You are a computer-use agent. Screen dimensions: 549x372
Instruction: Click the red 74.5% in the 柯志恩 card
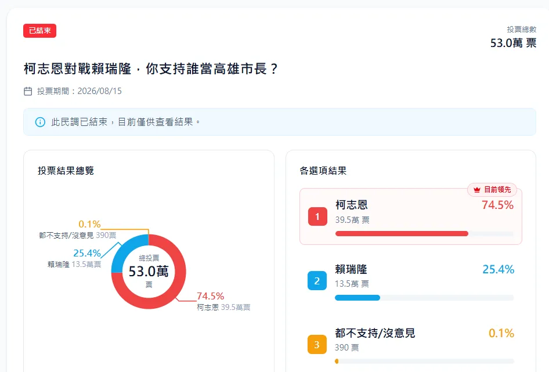(497, 205)
